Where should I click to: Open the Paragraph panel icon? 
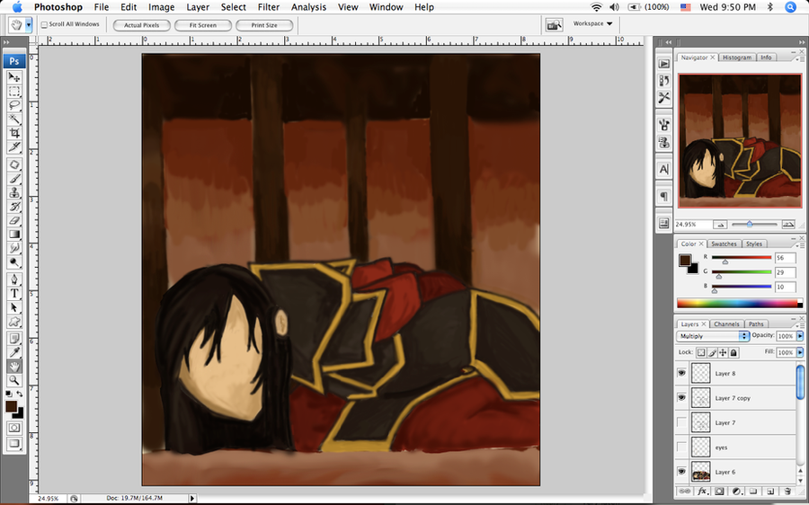click(664, 197)
